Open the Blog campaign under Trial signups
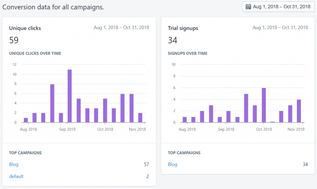Viewport: 317px width, 189px height. (172, 164)
